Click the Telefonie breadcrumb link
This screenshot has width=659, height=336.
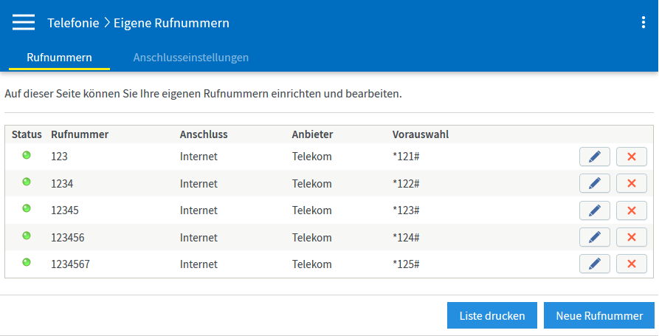tap(73, 23)
